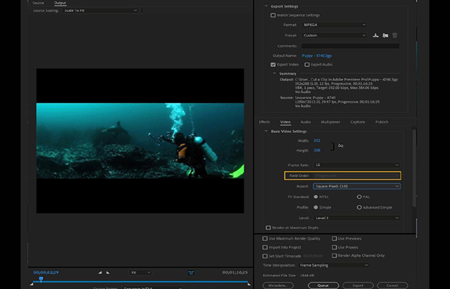Click the video settings panel vertical scrollbar
The image size is (450, 289).
click(414, 168)
